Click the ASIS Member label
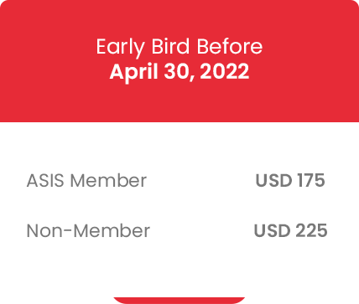 (86, 180)
